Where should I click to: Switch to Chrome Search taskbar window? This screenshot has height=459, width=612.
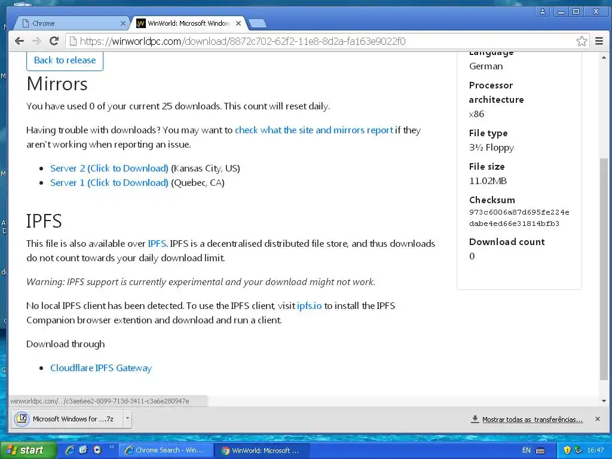[x=165, y=450]
